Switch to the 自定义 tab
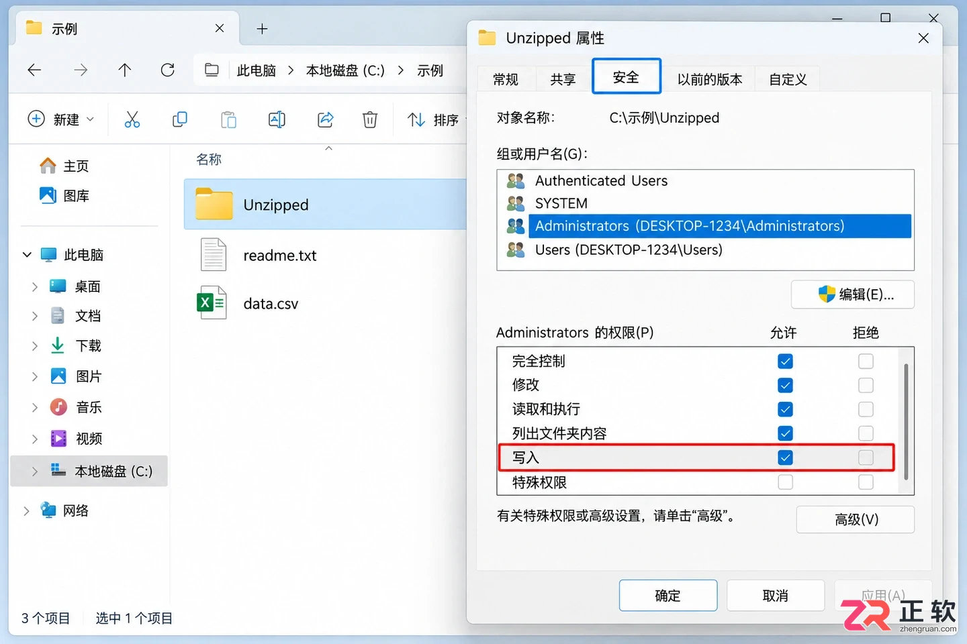967x644 pixels. tap(788, 79)
